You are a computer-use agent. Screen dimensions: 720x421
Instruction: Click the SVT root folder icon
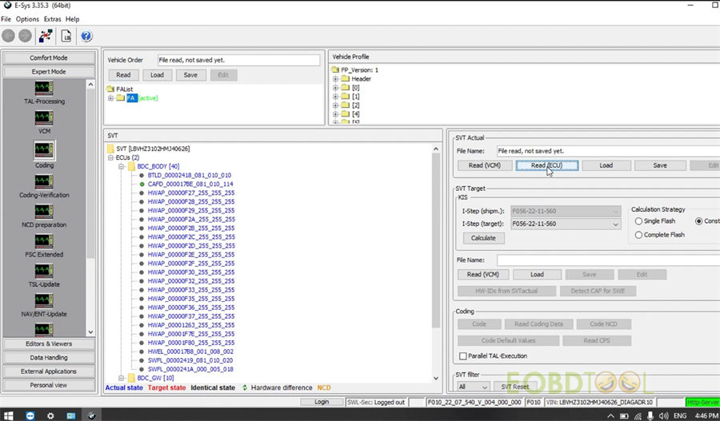point(110,149)
